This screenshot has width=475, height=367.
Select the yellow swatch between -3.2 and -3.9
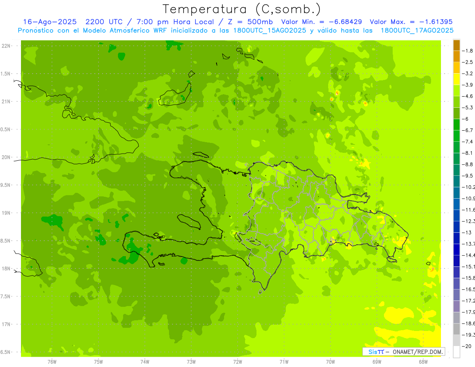coord(456,79)
